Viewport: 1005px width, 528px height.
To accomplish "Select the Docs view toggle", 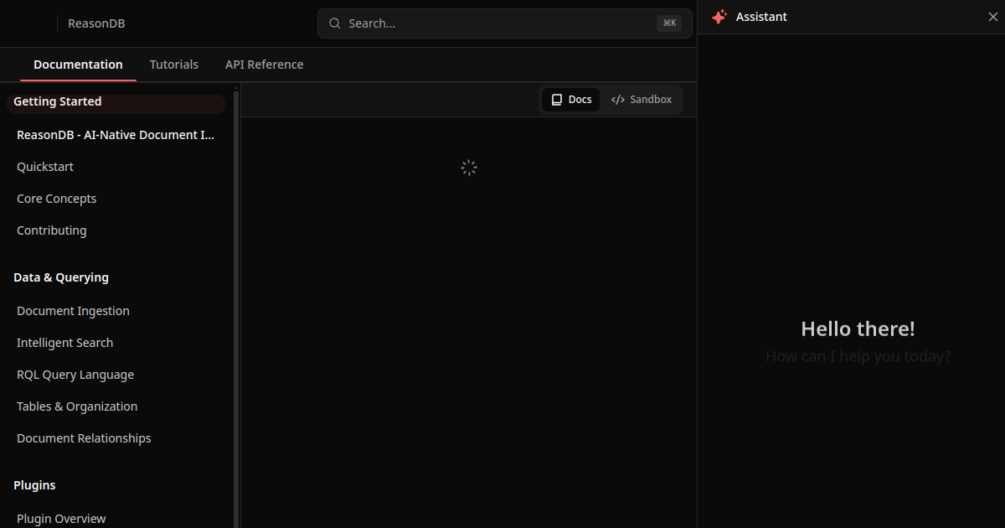I will tap(571, 100).
